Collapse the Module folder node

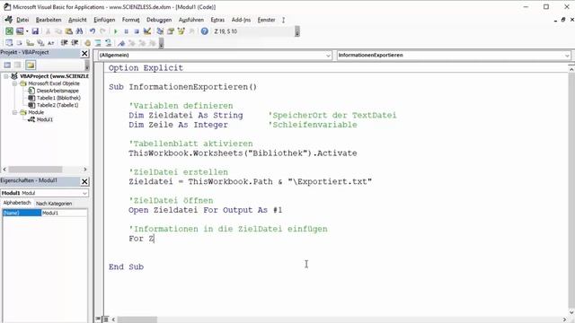pos(14,112)
